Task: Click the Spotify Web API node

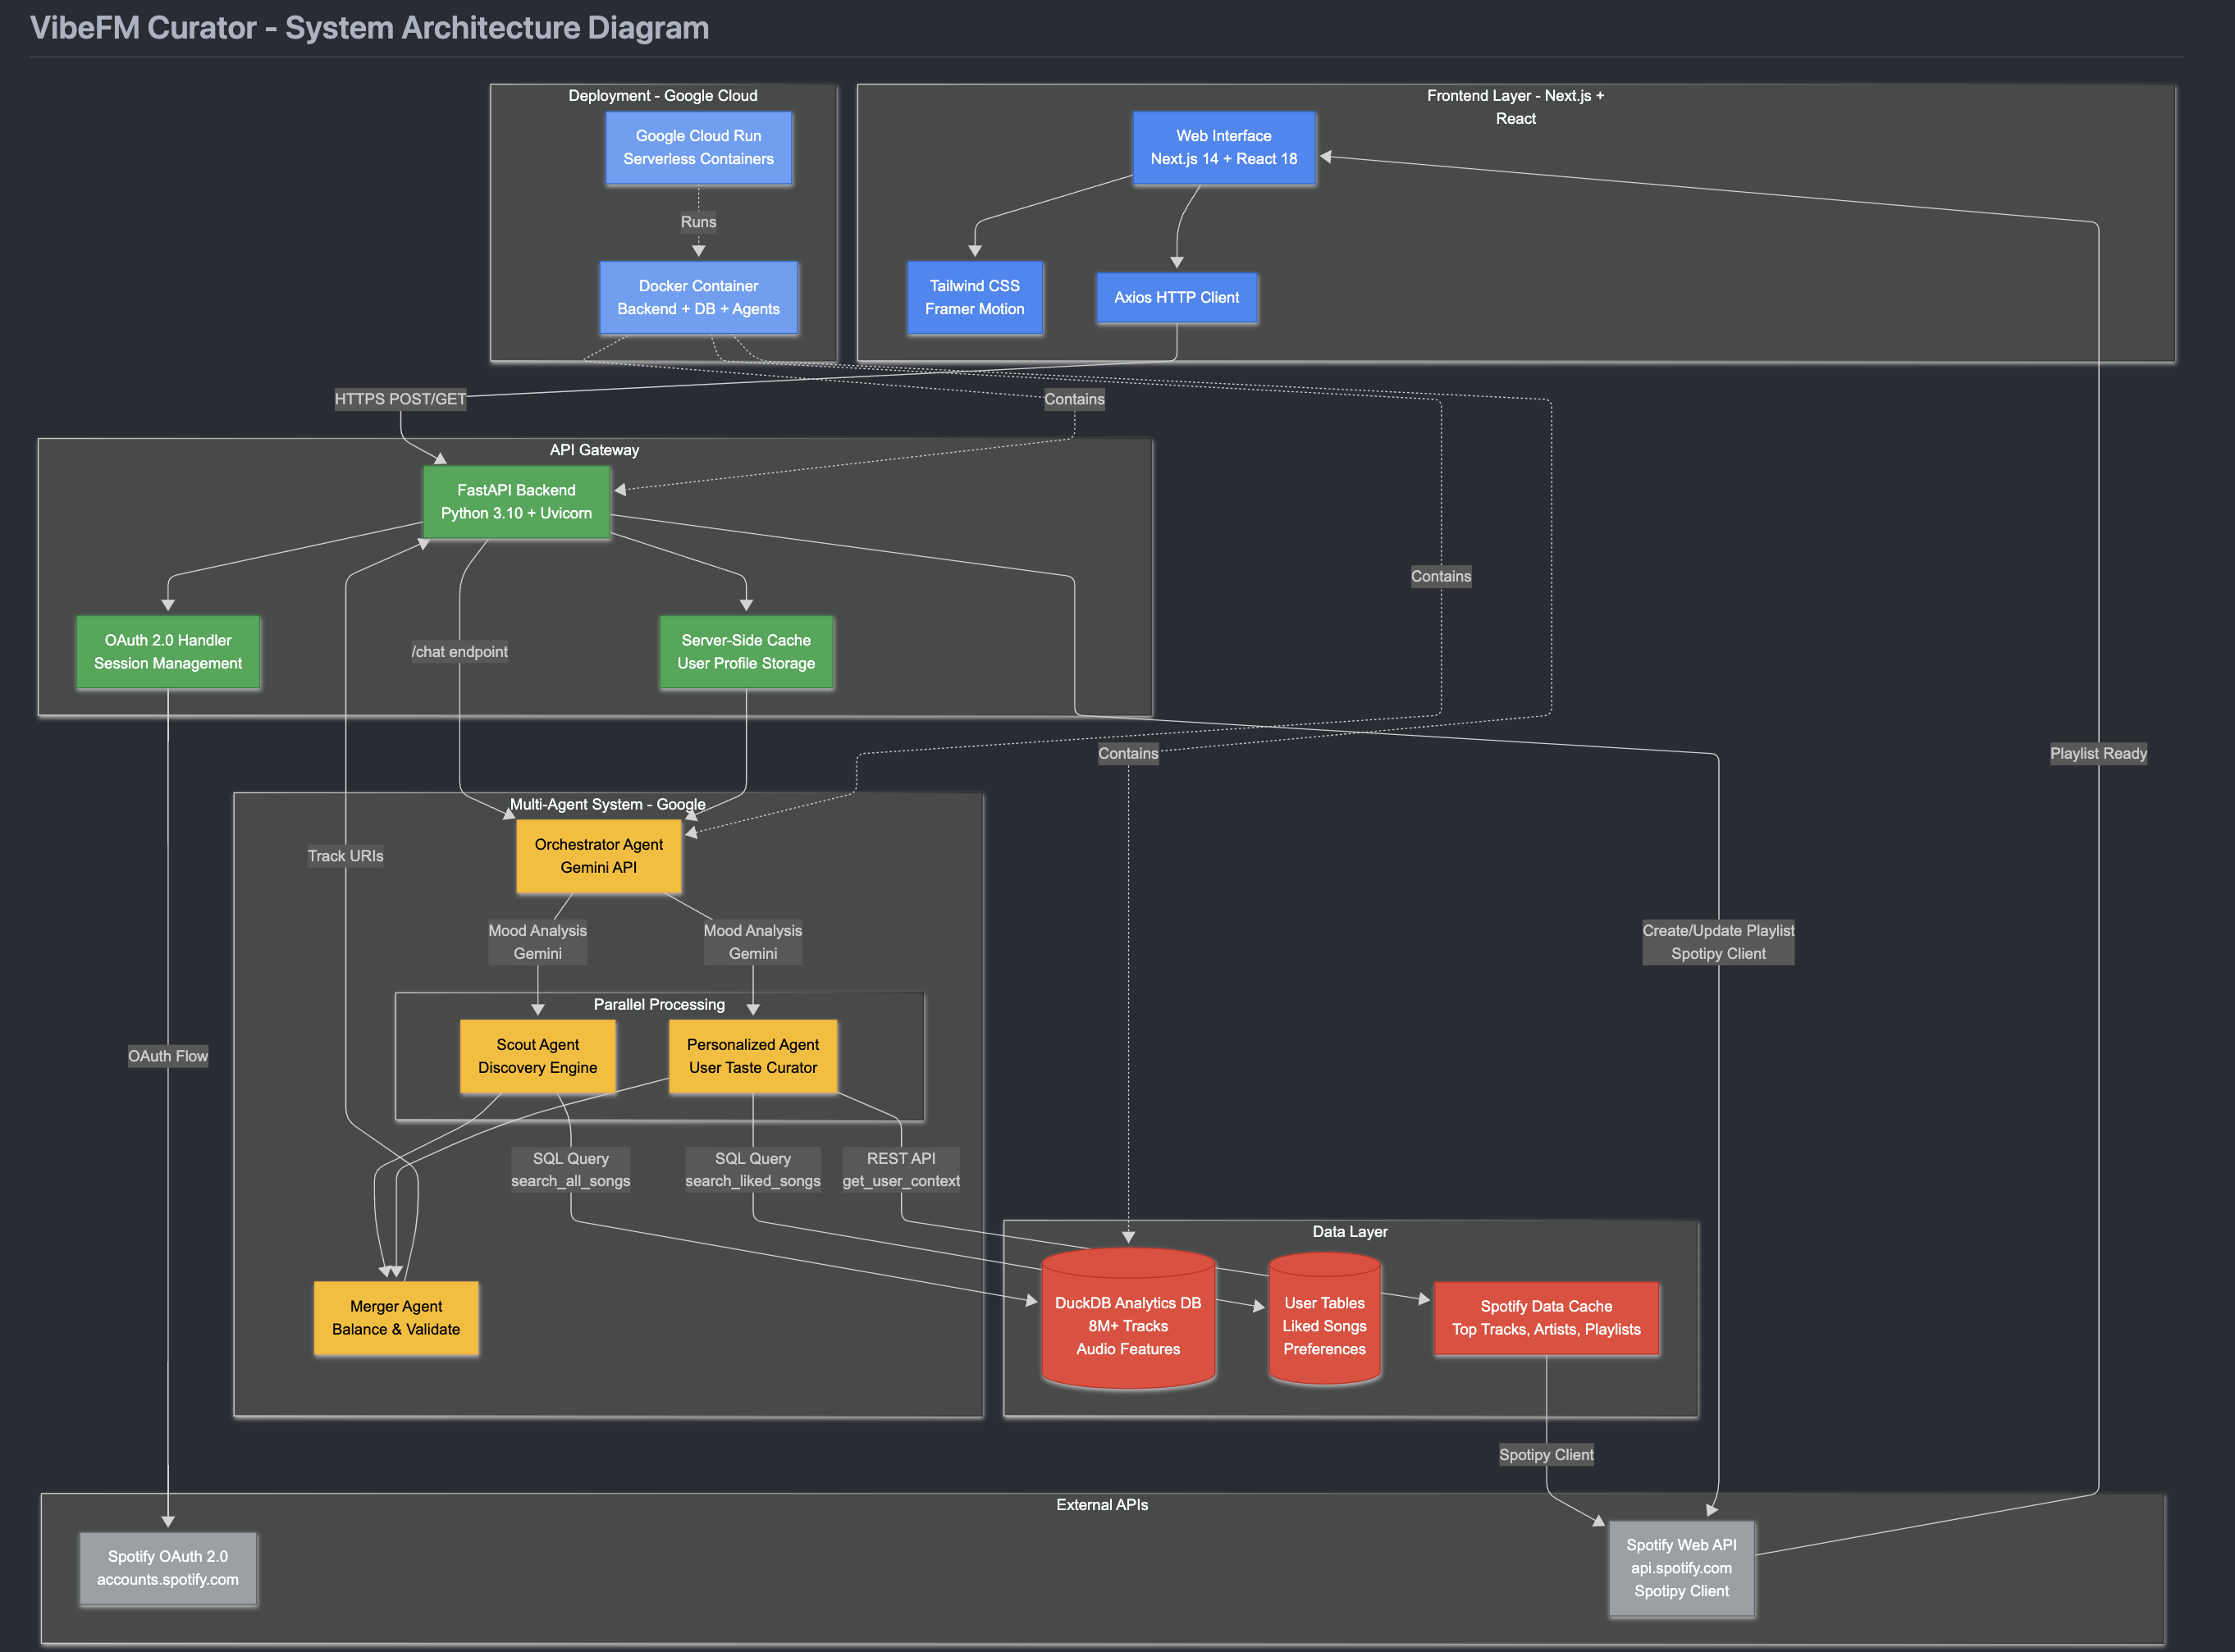Action: pos(1681,1568)
